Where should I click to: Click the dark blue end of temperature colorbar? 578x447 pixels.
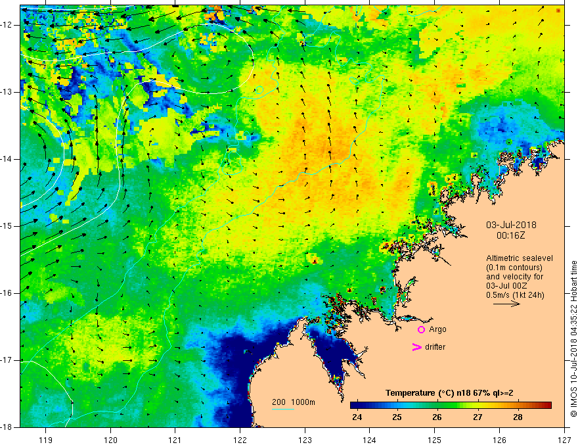tap(355, 406)
